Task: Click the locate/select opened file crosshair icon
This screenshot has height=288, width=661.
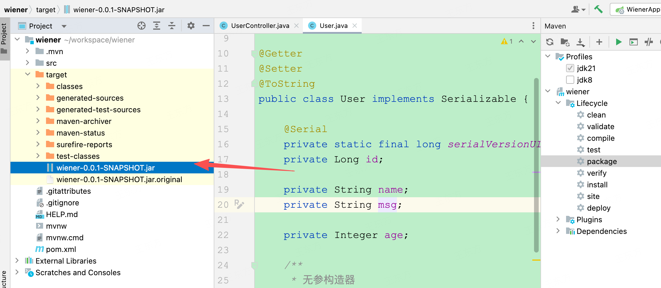Action: pyautogui.click(x=142, y=26)
